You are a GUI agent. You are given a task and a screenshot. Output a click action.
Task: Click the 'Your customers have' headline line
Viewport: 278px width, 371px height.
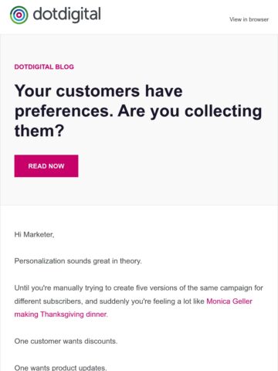(x=99, y=91)
